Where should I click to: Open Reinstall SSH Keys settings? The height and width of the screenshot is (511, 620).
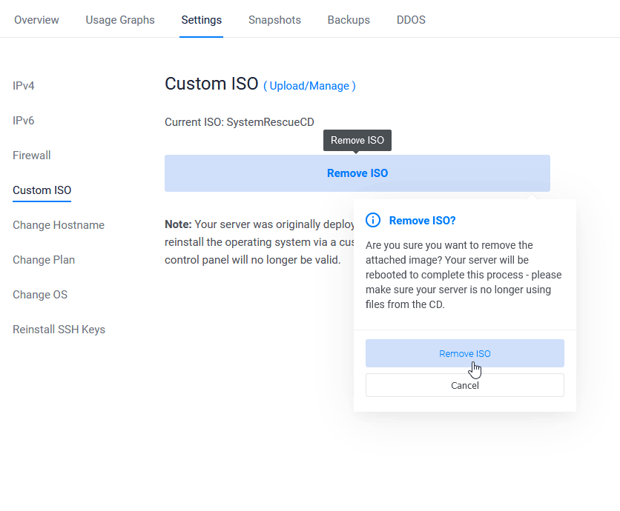pos(59,330)
